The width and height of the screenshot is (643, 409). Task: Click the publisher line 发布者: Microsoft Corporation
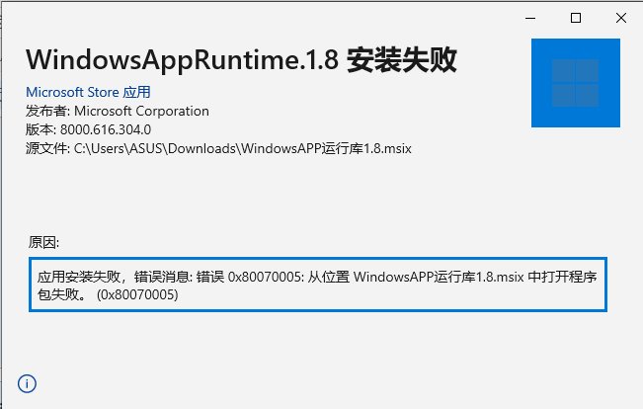118,111
